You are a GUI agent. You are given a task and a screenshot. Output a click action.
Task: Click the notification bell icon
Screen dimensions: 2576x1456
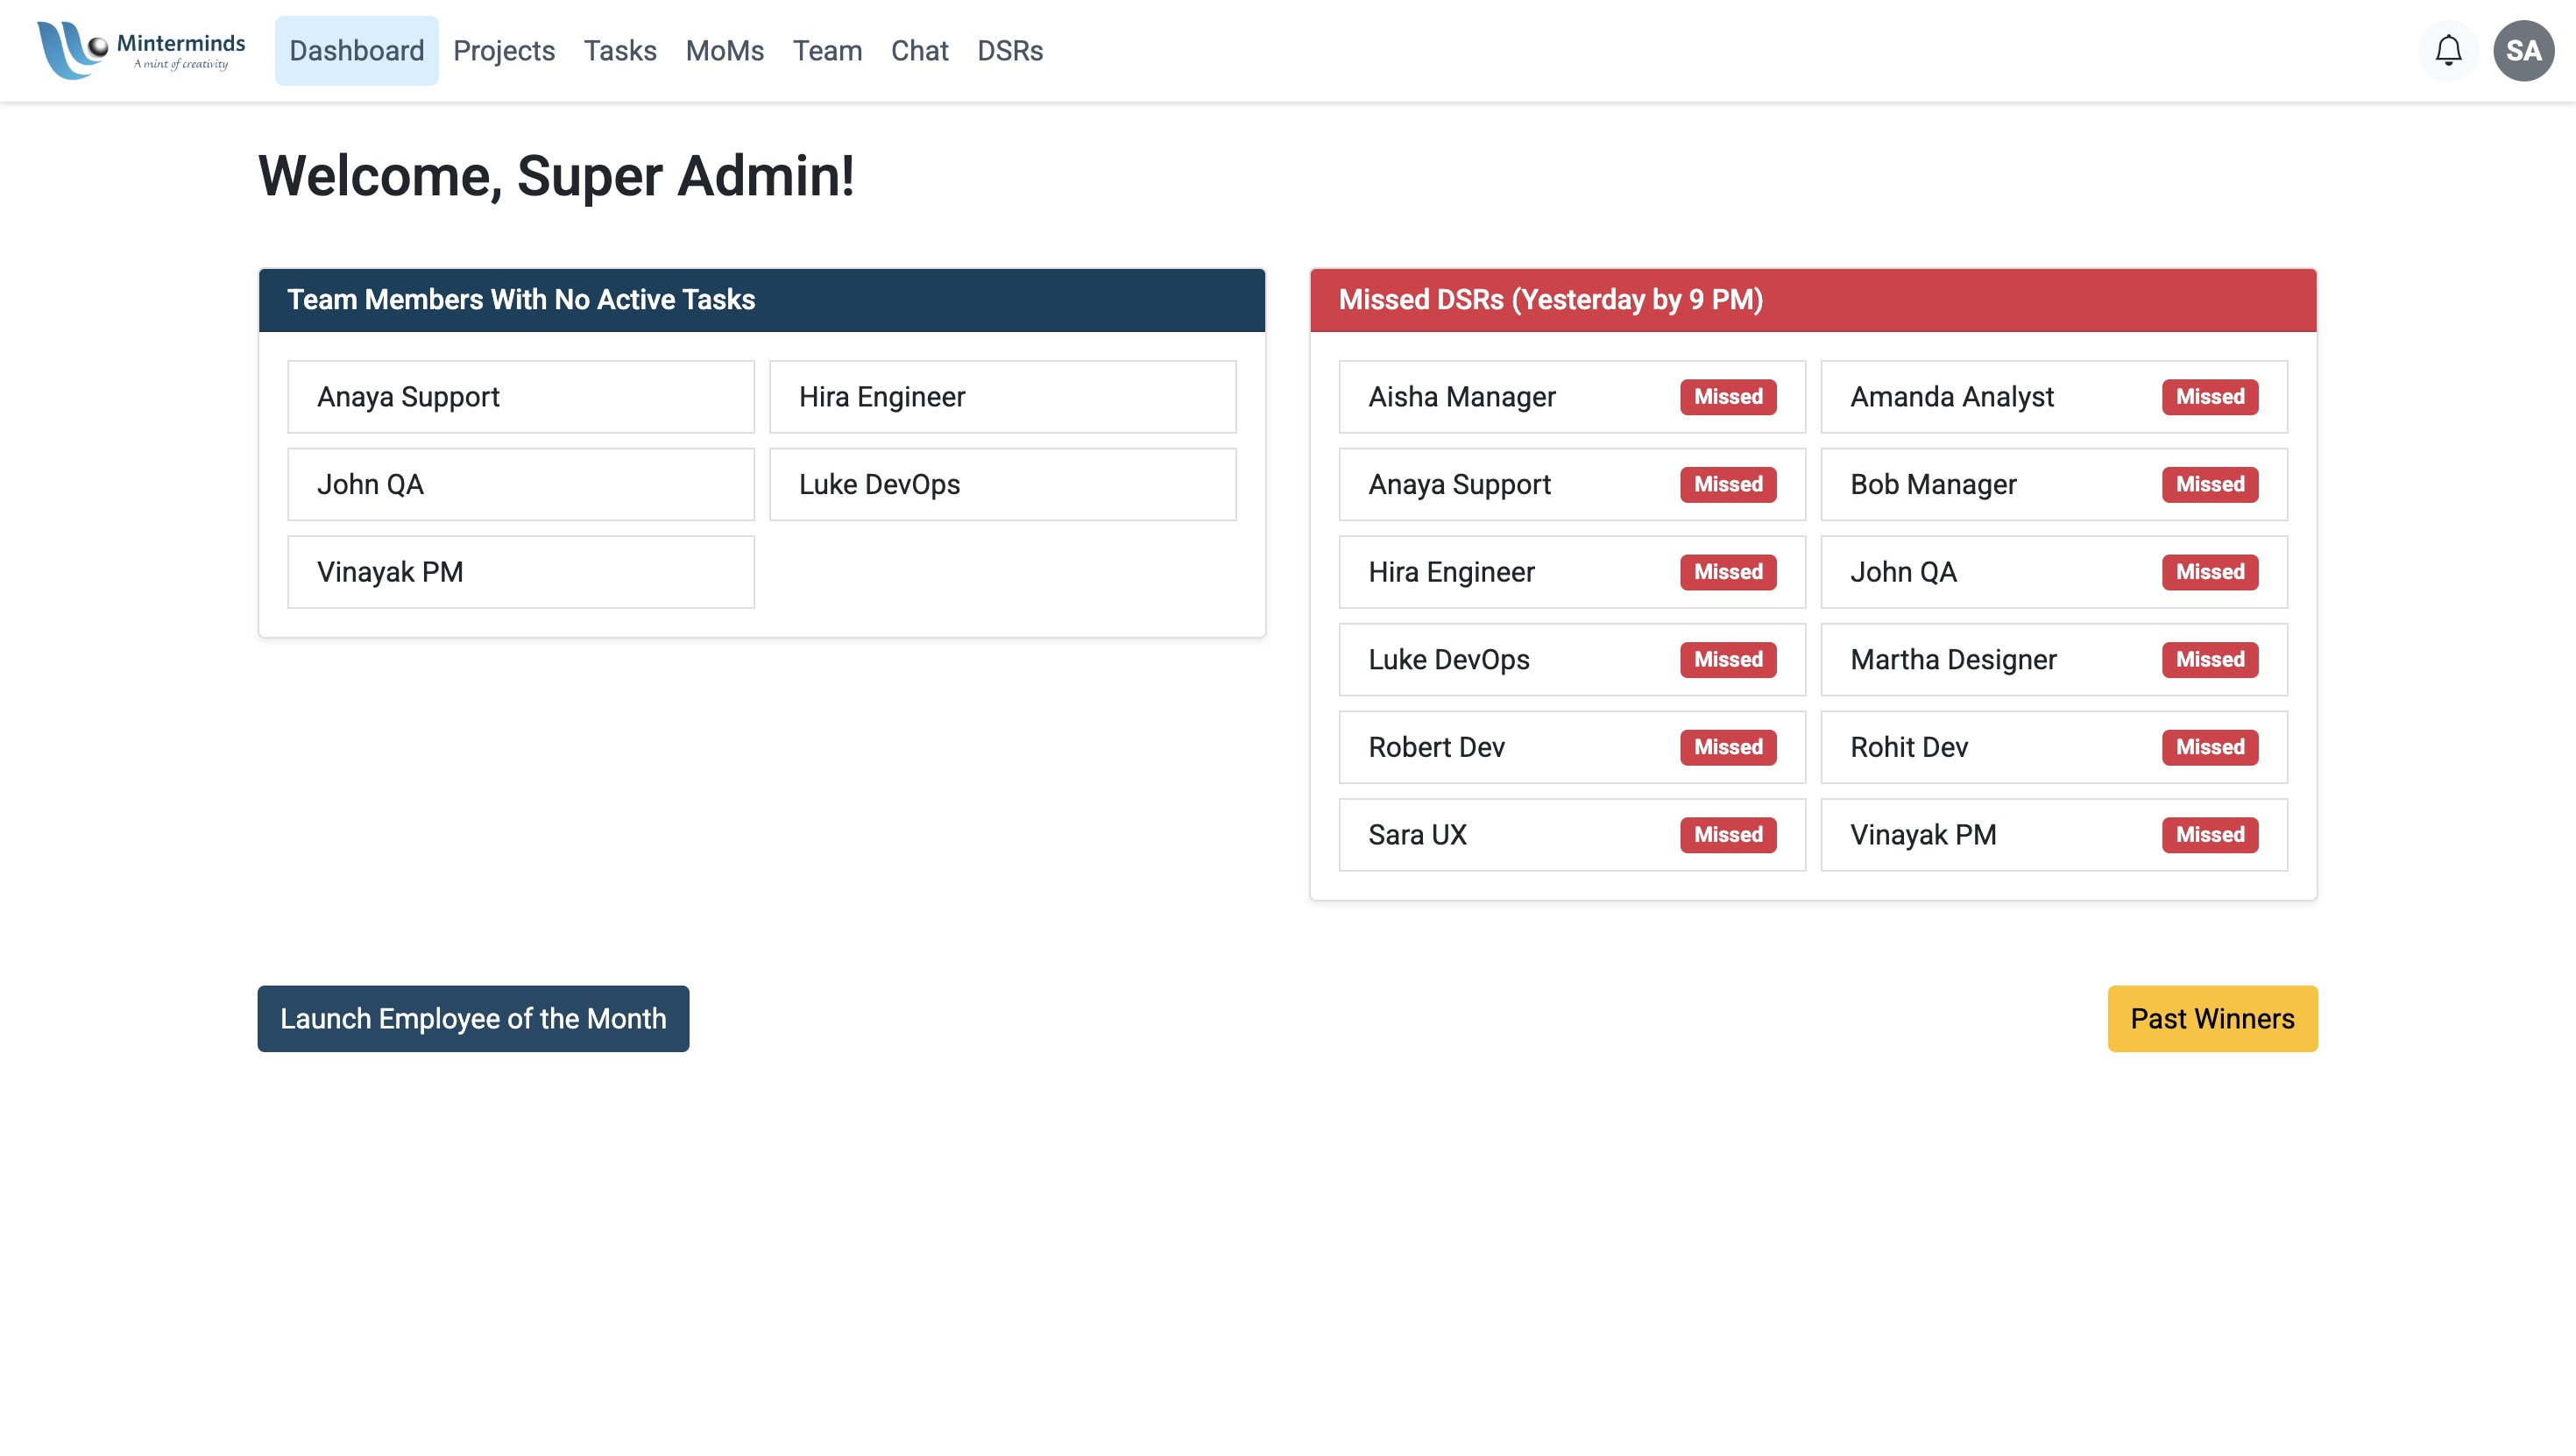click(x=2447, y=50)
